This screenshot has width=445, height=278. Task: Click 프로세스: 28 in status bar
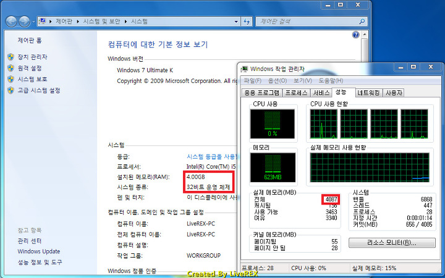coord(258,268)
